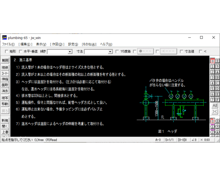Click the 開く open file button
Screen dimensions: 220x176
pyautogui.click(x=5, y=126)
